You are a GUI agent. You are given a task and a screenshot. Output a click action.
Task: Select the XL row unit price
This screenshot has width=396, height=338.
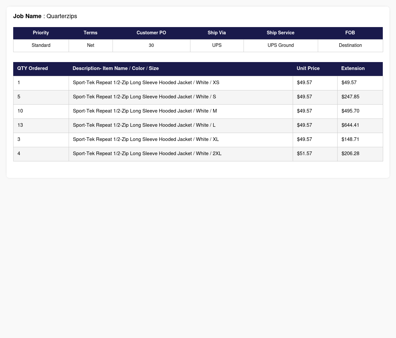[315, 140]
